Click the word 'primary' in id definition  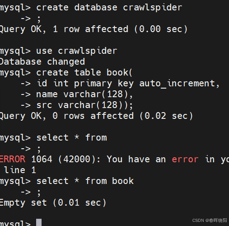click(93, 84)
